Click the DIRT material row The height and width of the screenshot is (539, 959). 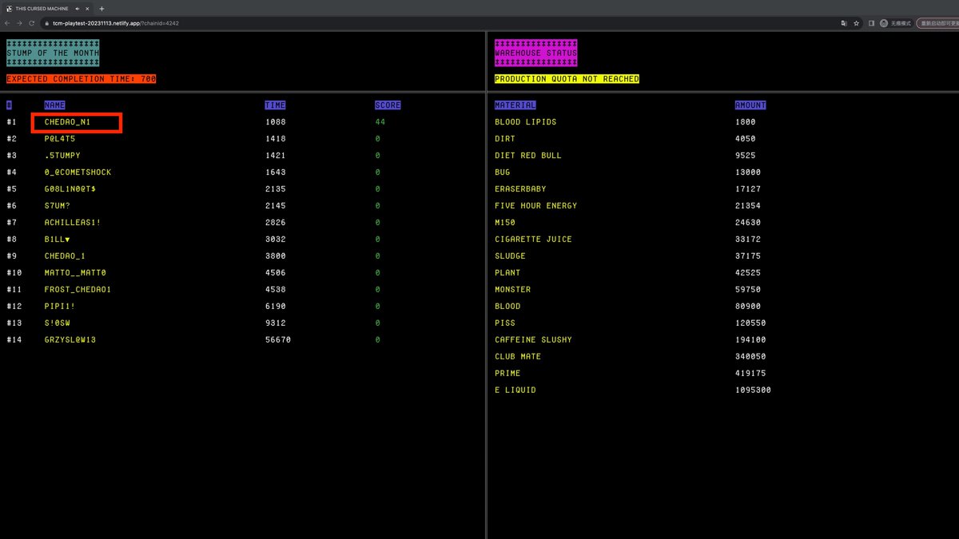pyautogui.click(x=505, y=139)
